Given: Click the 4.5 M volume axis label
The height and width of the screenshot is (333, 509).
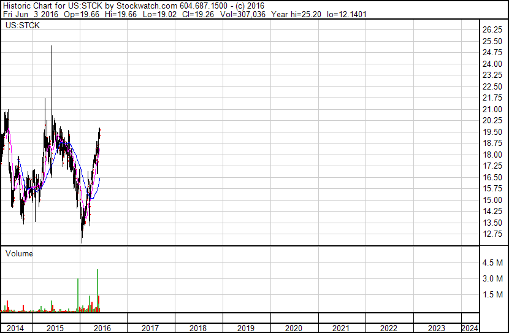Looking at the screenshot, I should (493, 263).
